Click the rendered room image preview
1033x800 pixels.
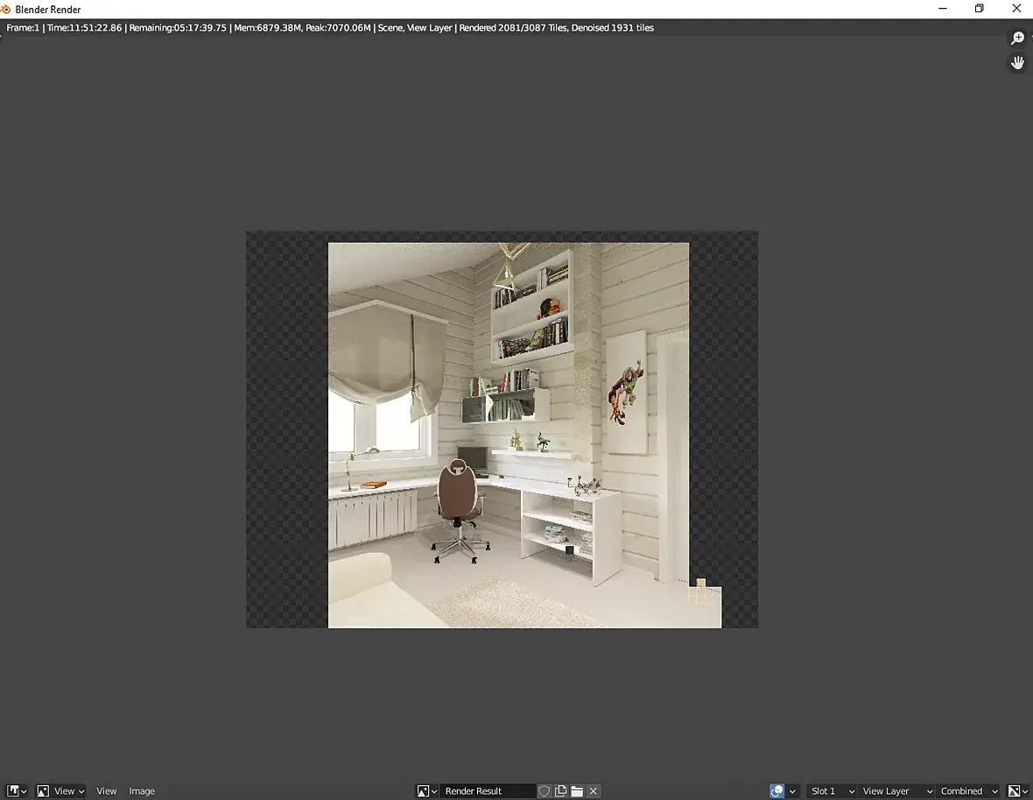coord(508,435)
